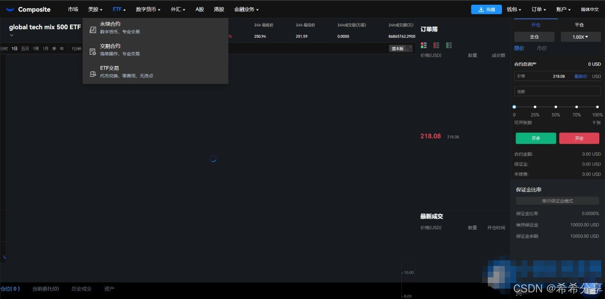Switch order type to 市价 market

(542, 48)
